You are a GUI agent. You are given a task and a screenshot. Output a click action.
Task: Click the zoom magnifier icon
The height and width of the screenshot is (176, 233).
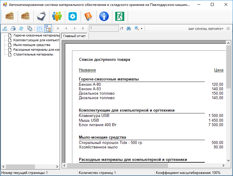[x=137, y=28]
